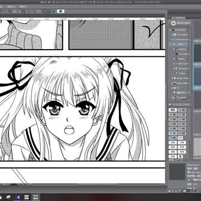The image size is (201, 201).
Task: Click the tag search field
Action: (x=181, y=104)
